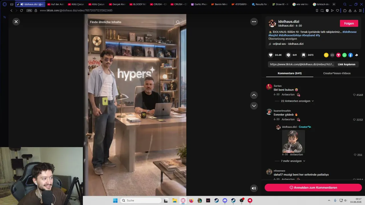The height and width of the screenshot is (205, 365).
Task: Open OBS Studio taskbar icon
Action: (242, 200)
